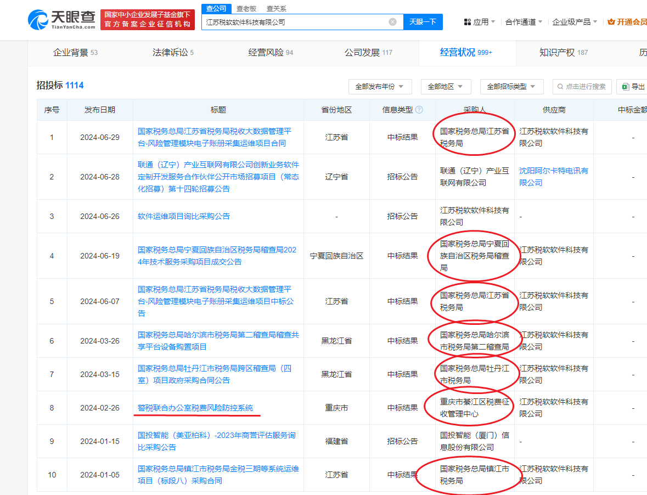The width and height of the screenshot is (647, 495).
Task: Click the apps grid icon
Action: 468,22
